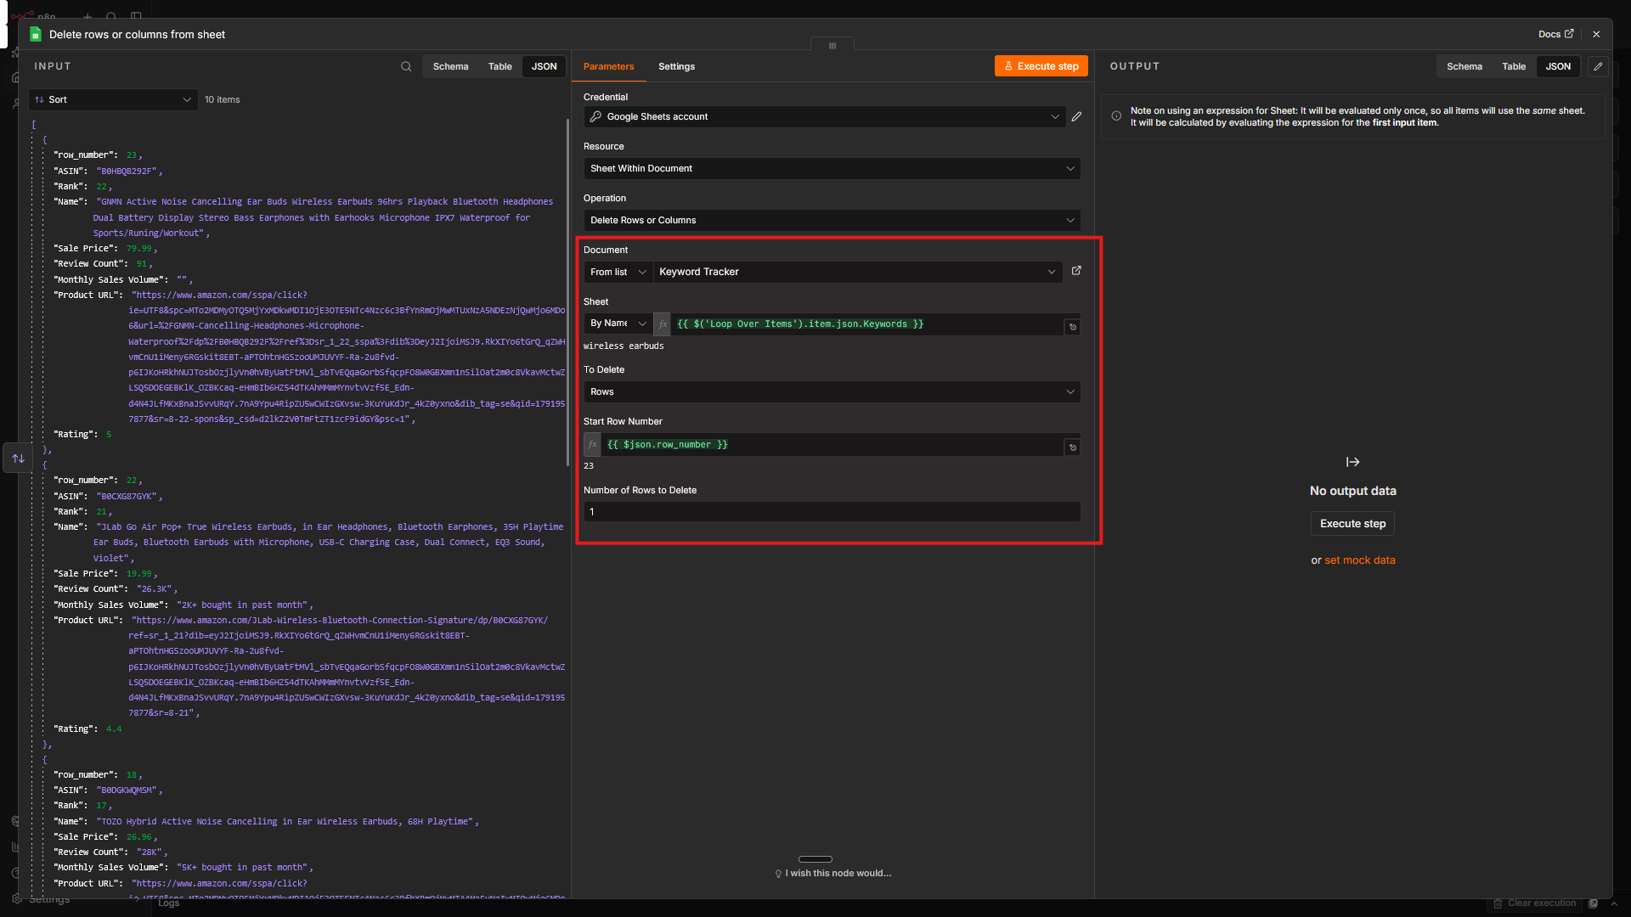The width and height of the screenshot is (1631, 917).
Task: Open the Parameters tab
Action: (608, 66)
